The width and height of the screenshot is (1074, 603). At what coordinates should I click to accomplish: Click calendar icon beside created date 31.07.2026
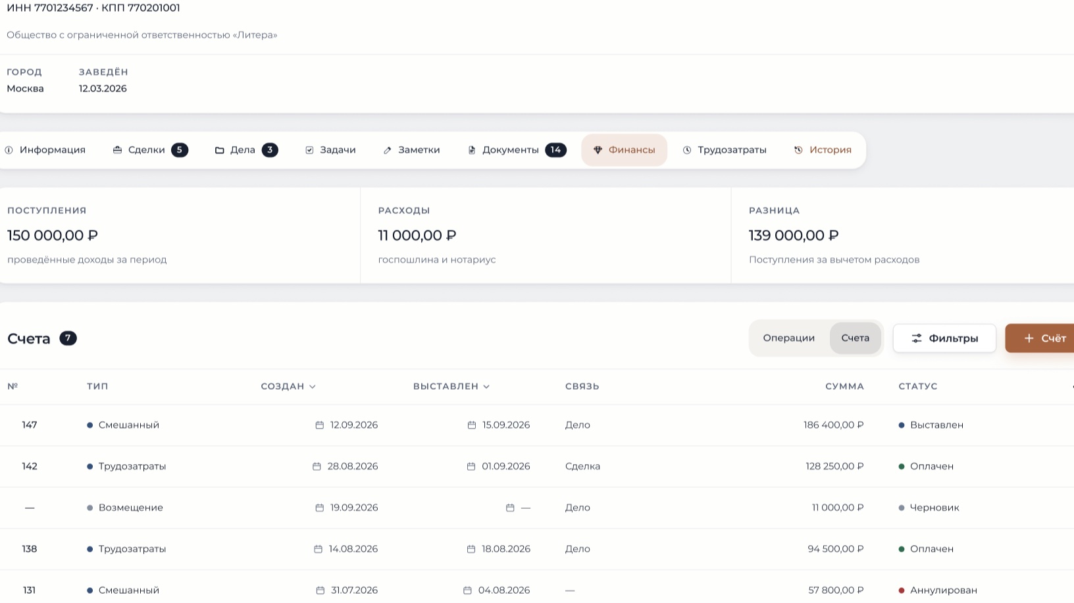(320, 590)
